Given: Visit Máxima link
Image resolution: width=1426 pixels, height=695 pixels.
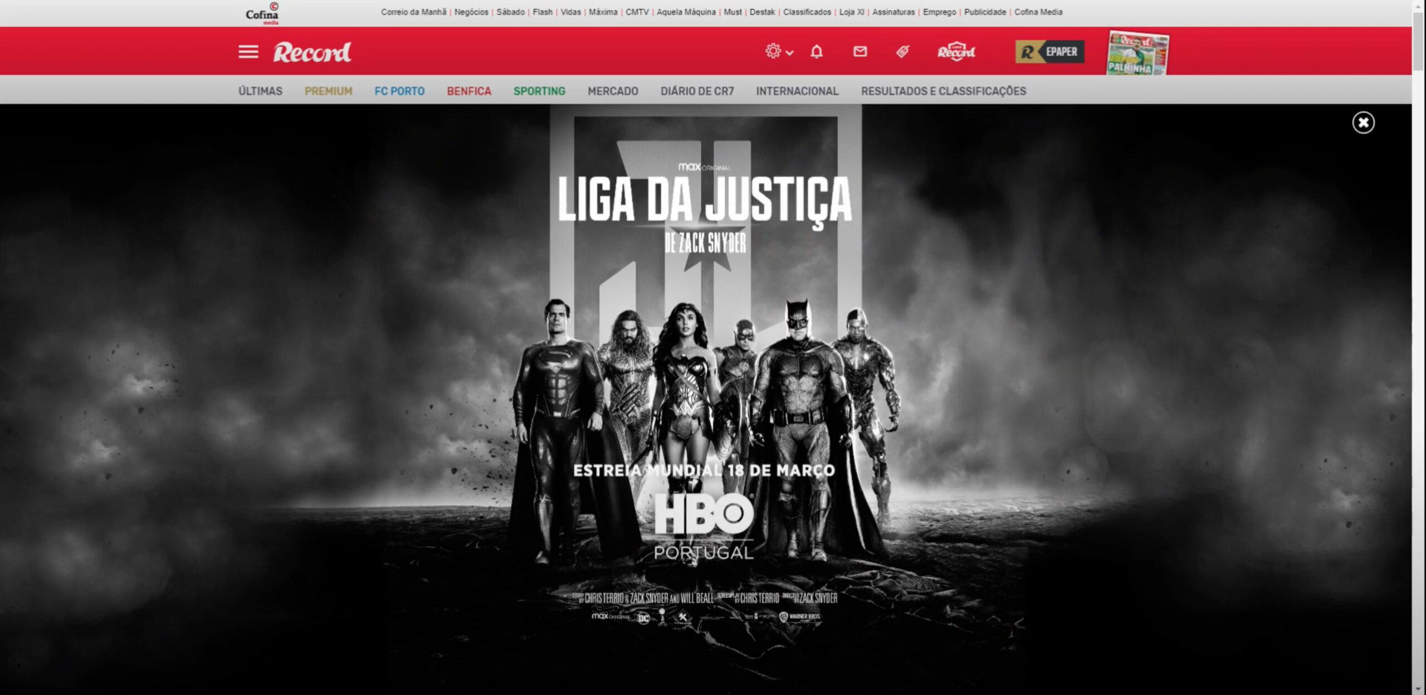Looking at the screenshot, I should coord(603,12).
